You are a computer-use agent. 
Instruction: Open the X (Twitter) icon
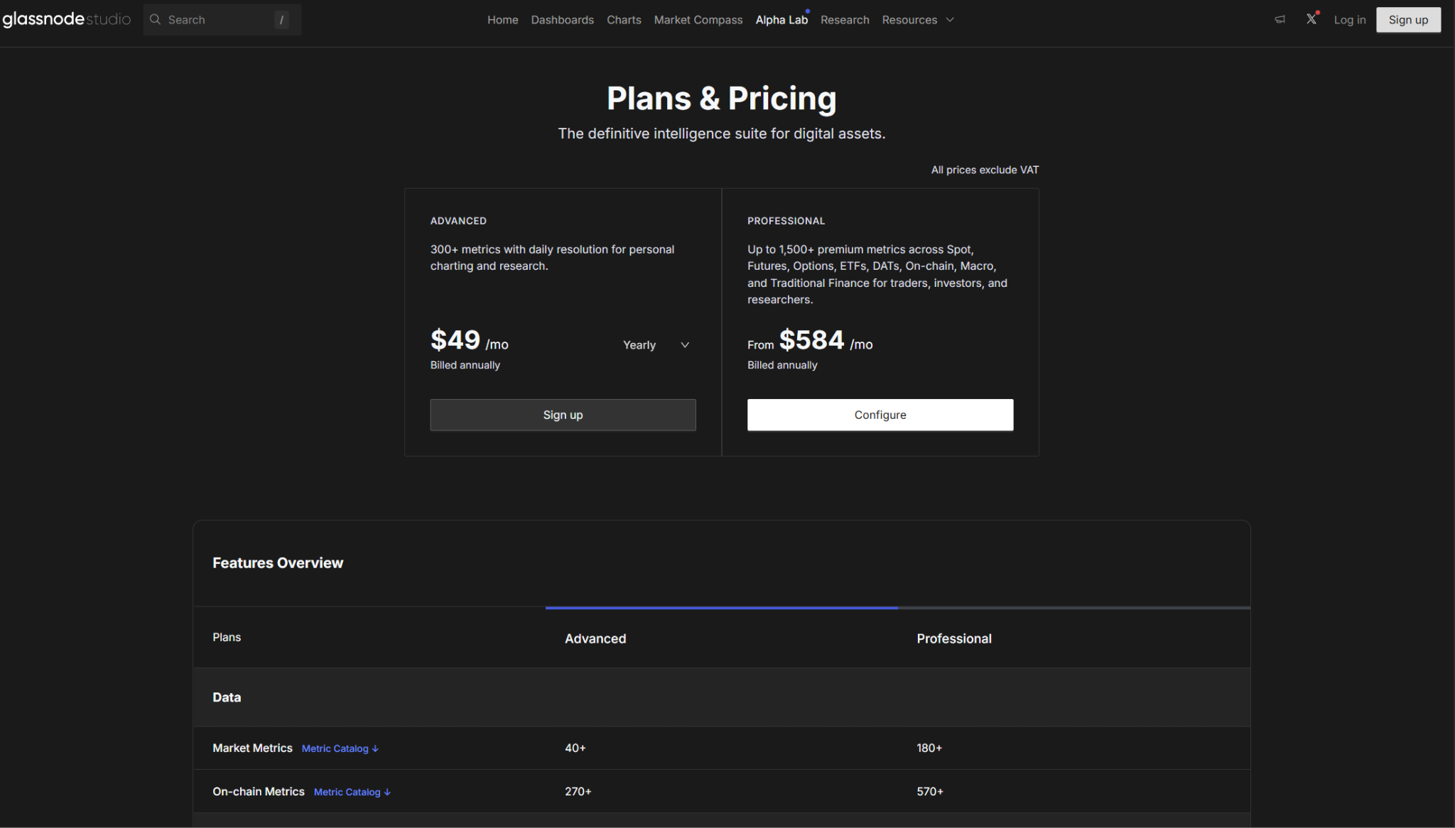pos(1311,19)
